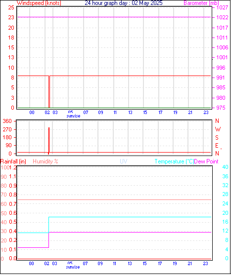
Task: Click the 0.4 rainfall scale value
Action: click(13, 231)
